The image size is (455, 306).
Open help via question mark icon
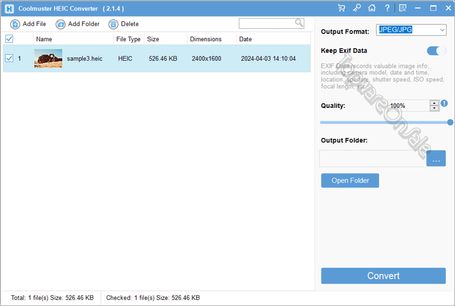pyautogui.click(x=387, y=8)
